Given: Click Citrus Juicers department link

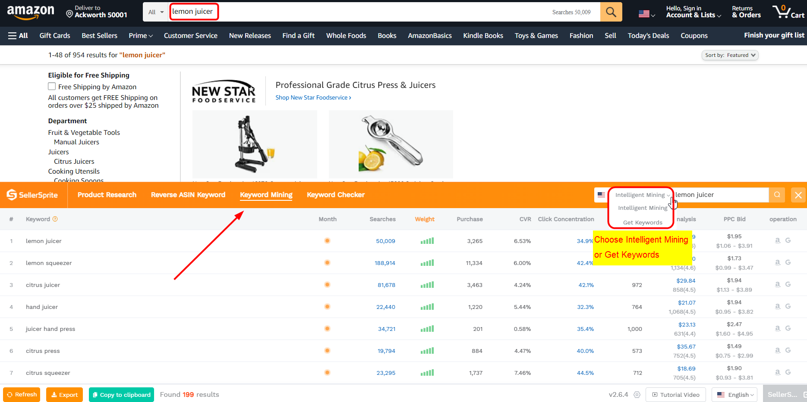Looking at the screenshot, I should coord(74,162).
